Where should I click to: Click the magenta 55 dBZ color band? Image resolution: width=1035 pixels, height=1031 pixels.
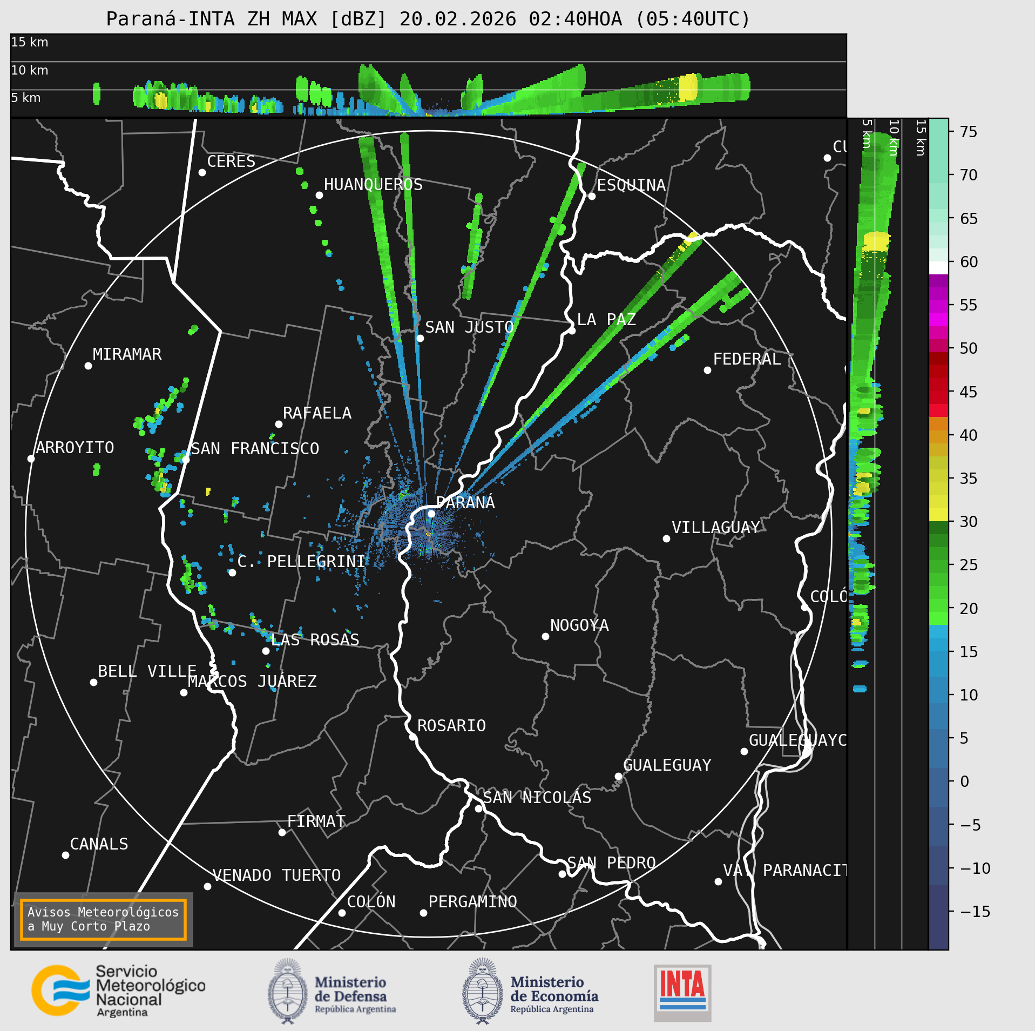(938, 307)
